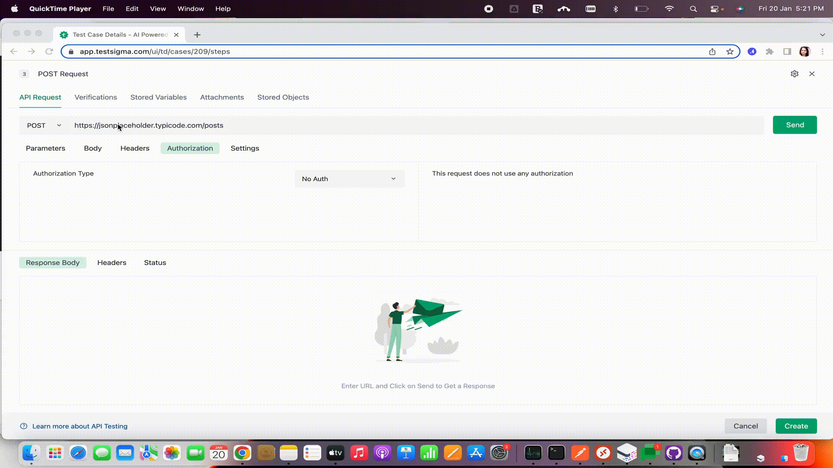Click the Response Body tab
Image resolution: width=833 pixels, height=468 pixels.
[x=52, y=262]
